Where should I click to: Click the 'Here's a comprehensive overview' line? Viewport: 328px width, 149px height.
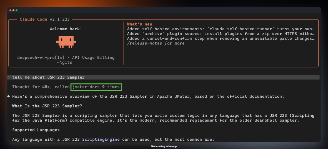(x=148, y=96)
